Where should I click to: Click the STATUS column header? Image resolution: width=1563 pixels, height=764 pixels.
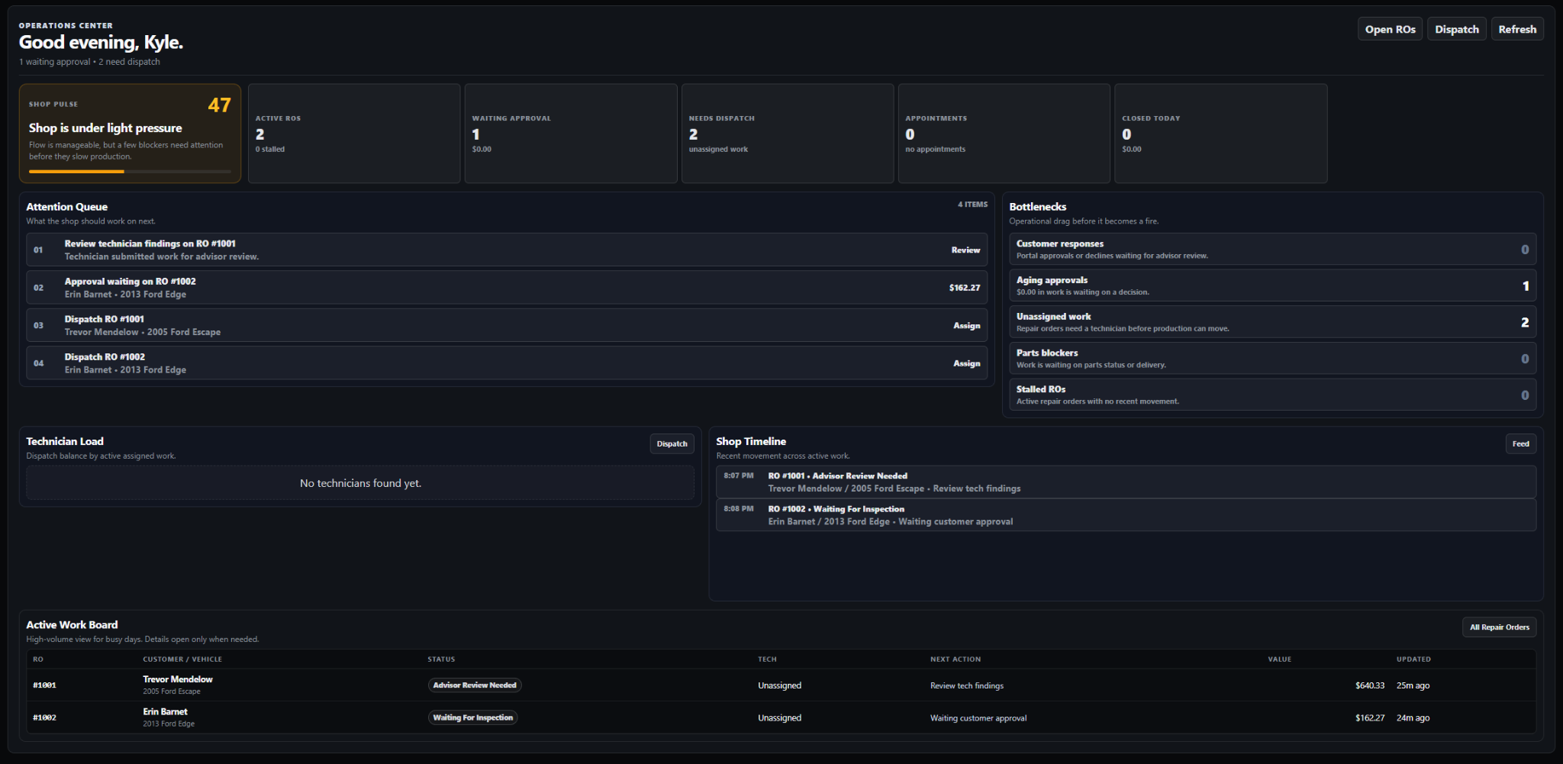coord(441,659)
